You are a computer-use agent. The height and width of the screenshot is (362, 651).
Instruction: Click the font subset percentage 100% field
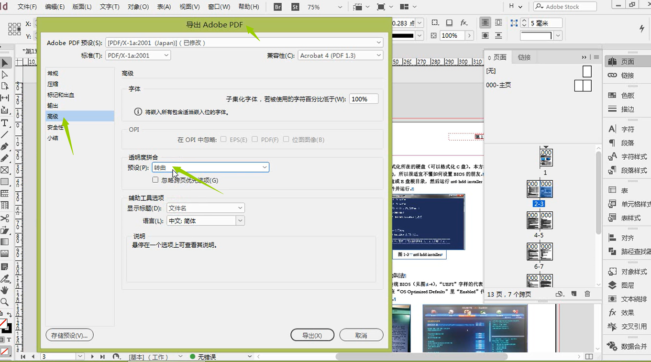[364, 99]
